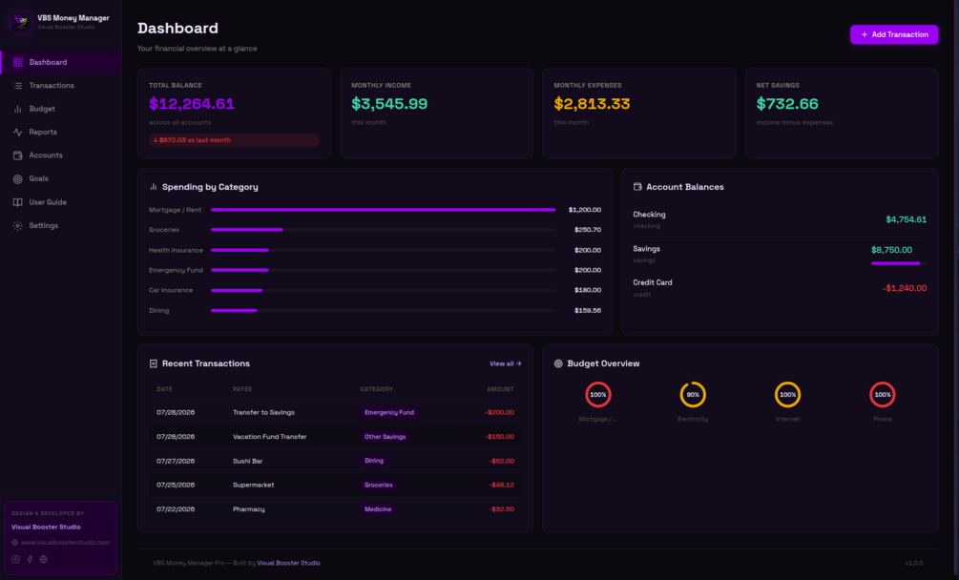The width and height of the screenshot is (959, 580).
Task: Select the Reports pulse icon
Action: (x=18, y=132)
